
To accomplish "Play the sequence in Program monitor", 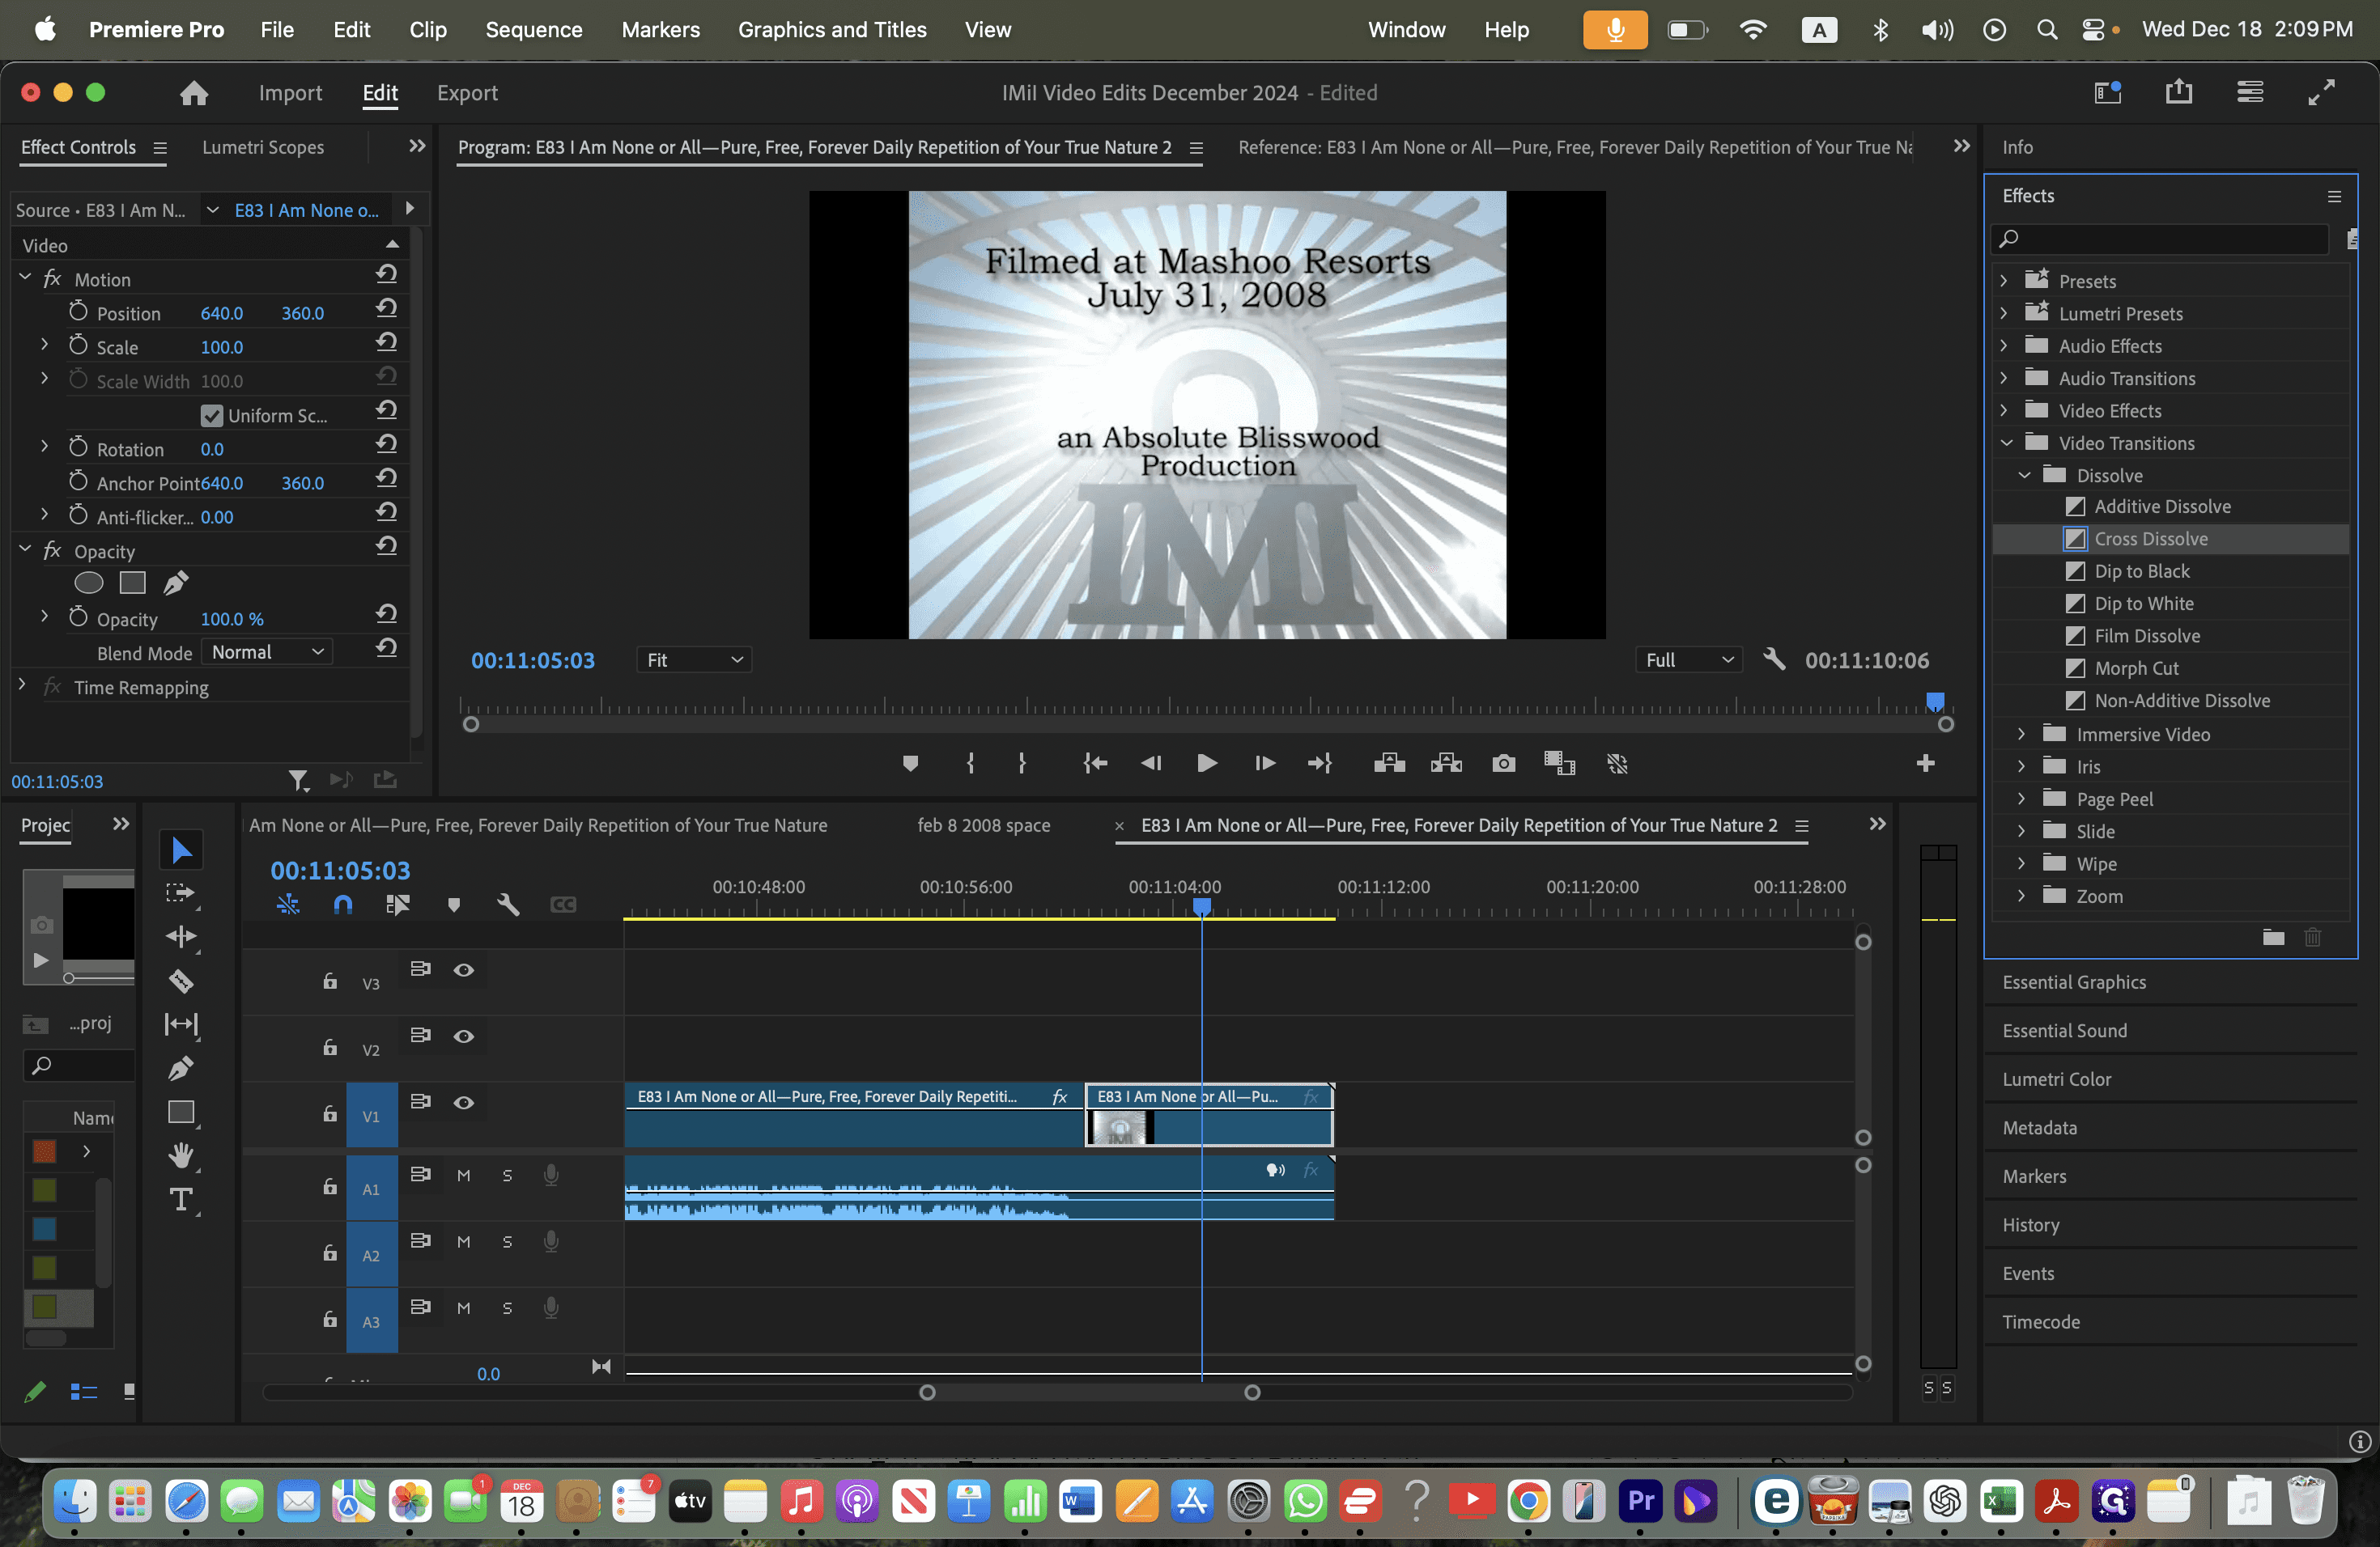I will pos(1207,765).
